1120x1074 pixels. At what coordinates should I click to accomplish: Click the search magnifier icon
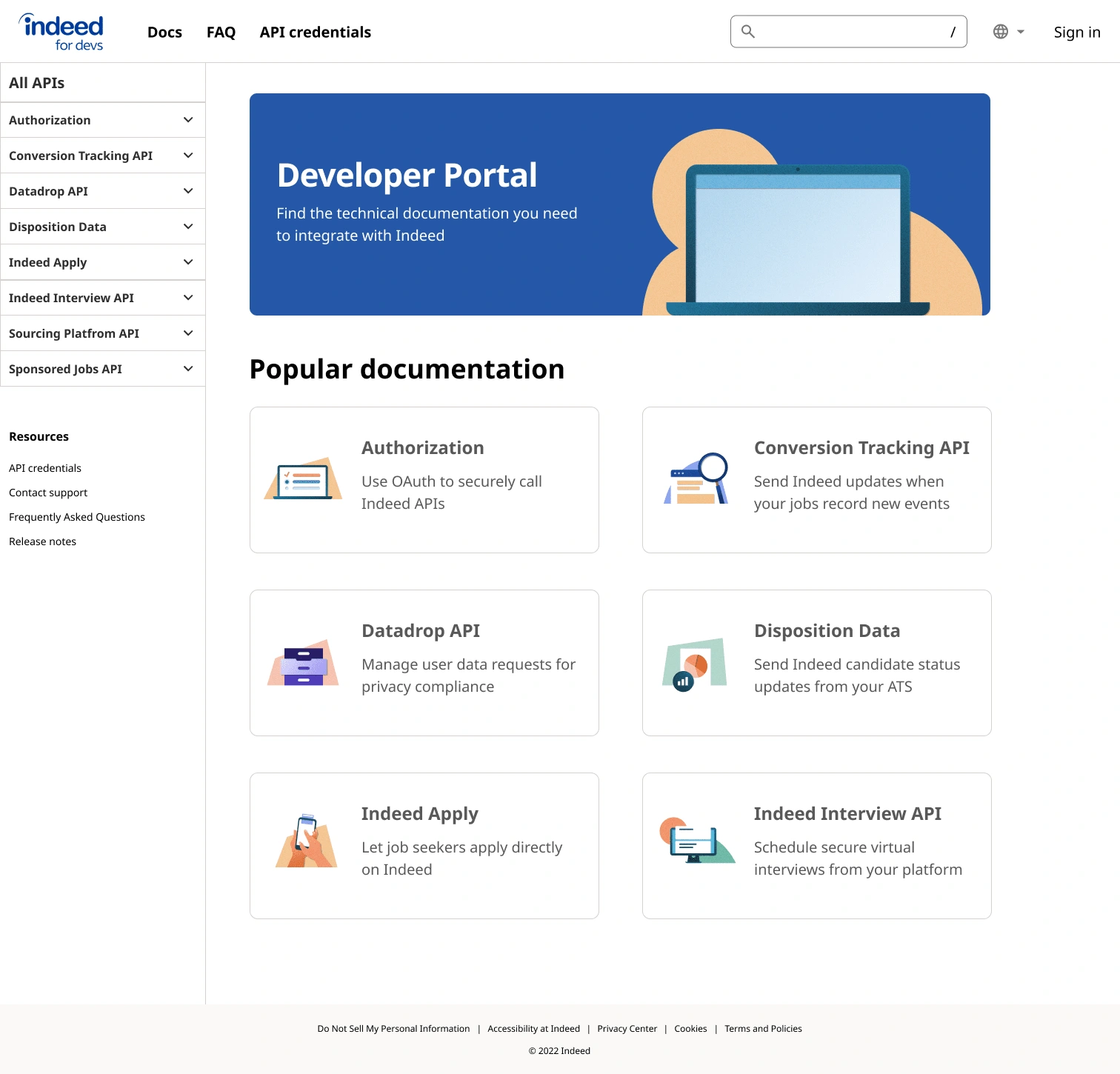pyautogui.click(x=748, y=31)
